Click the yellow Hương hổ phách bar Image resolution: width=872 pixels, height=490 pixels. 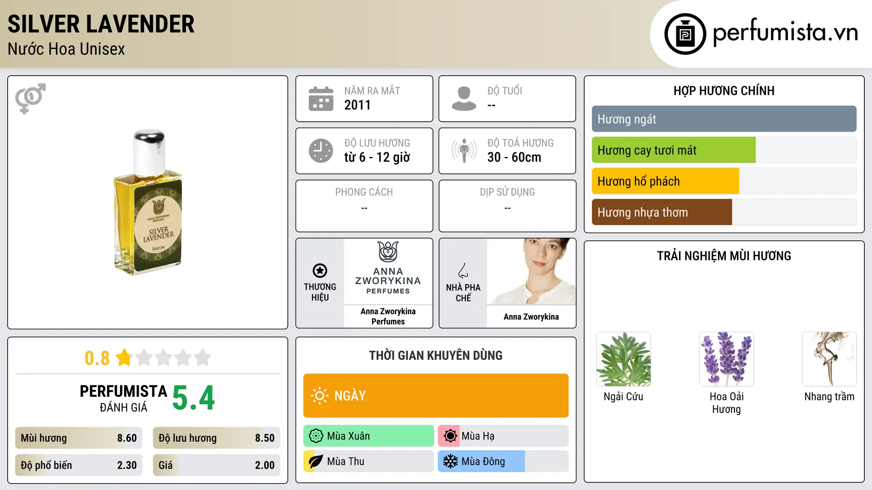(x=665, y=181)
